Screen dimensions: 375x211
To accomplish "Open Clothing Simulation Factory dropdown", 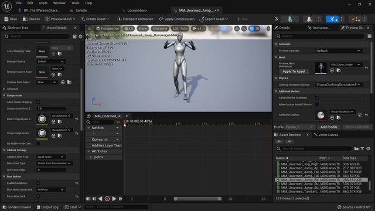I will 339,84.
